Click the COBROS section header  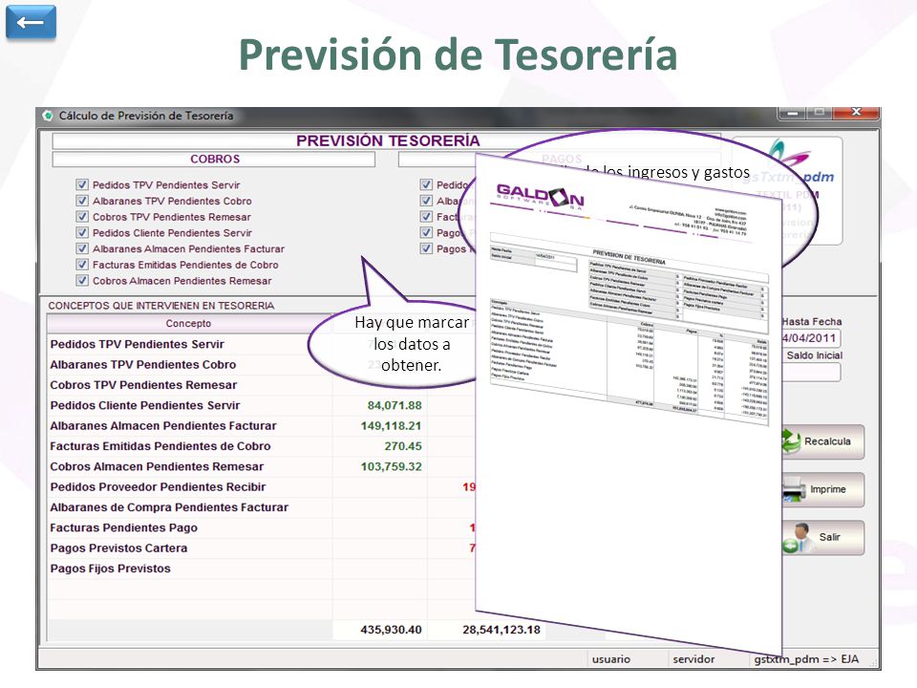(x=214, y=160)
